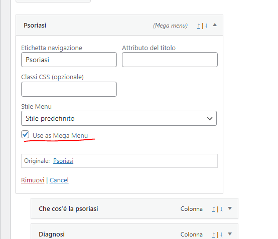Expand the Diagnosi item settings
278x239 pixels.
[x=230, y=234]
